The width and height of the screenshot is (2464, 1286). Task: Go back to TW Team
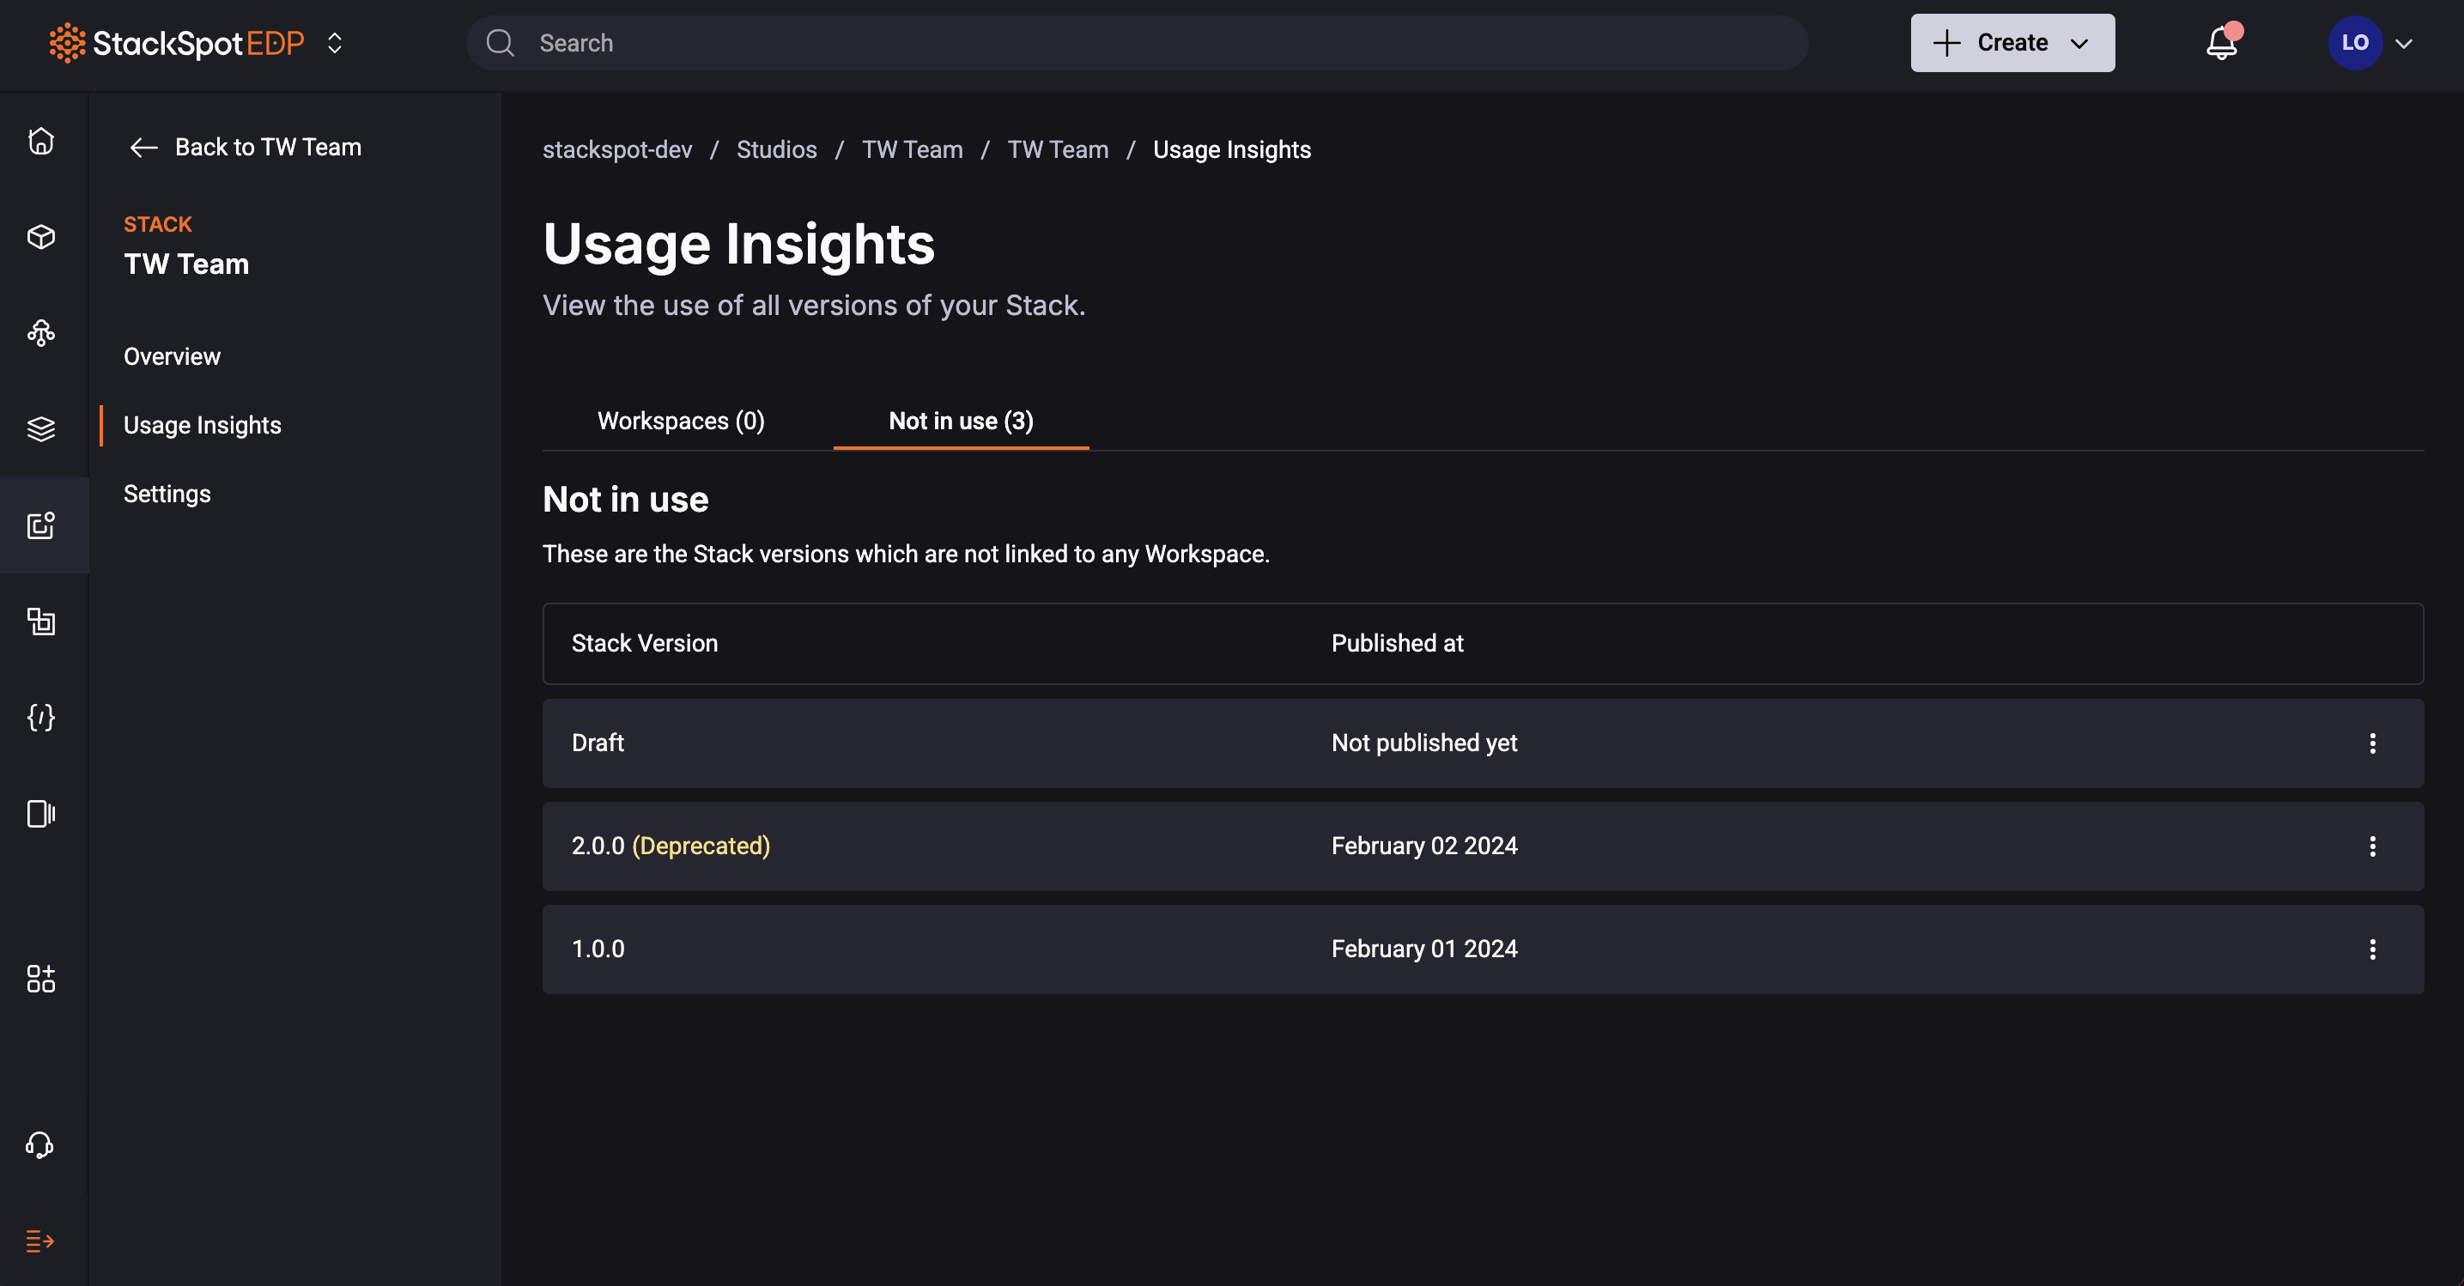tap(246, 148)
